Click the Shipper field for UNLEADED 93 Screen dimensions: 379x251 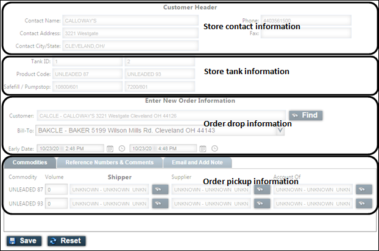pos(109,204)
